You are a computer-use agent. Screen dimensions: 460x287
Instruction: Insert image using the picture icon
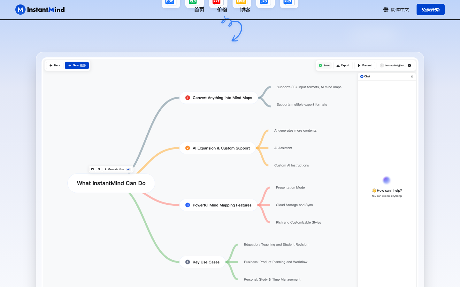[x=92, y=169]
